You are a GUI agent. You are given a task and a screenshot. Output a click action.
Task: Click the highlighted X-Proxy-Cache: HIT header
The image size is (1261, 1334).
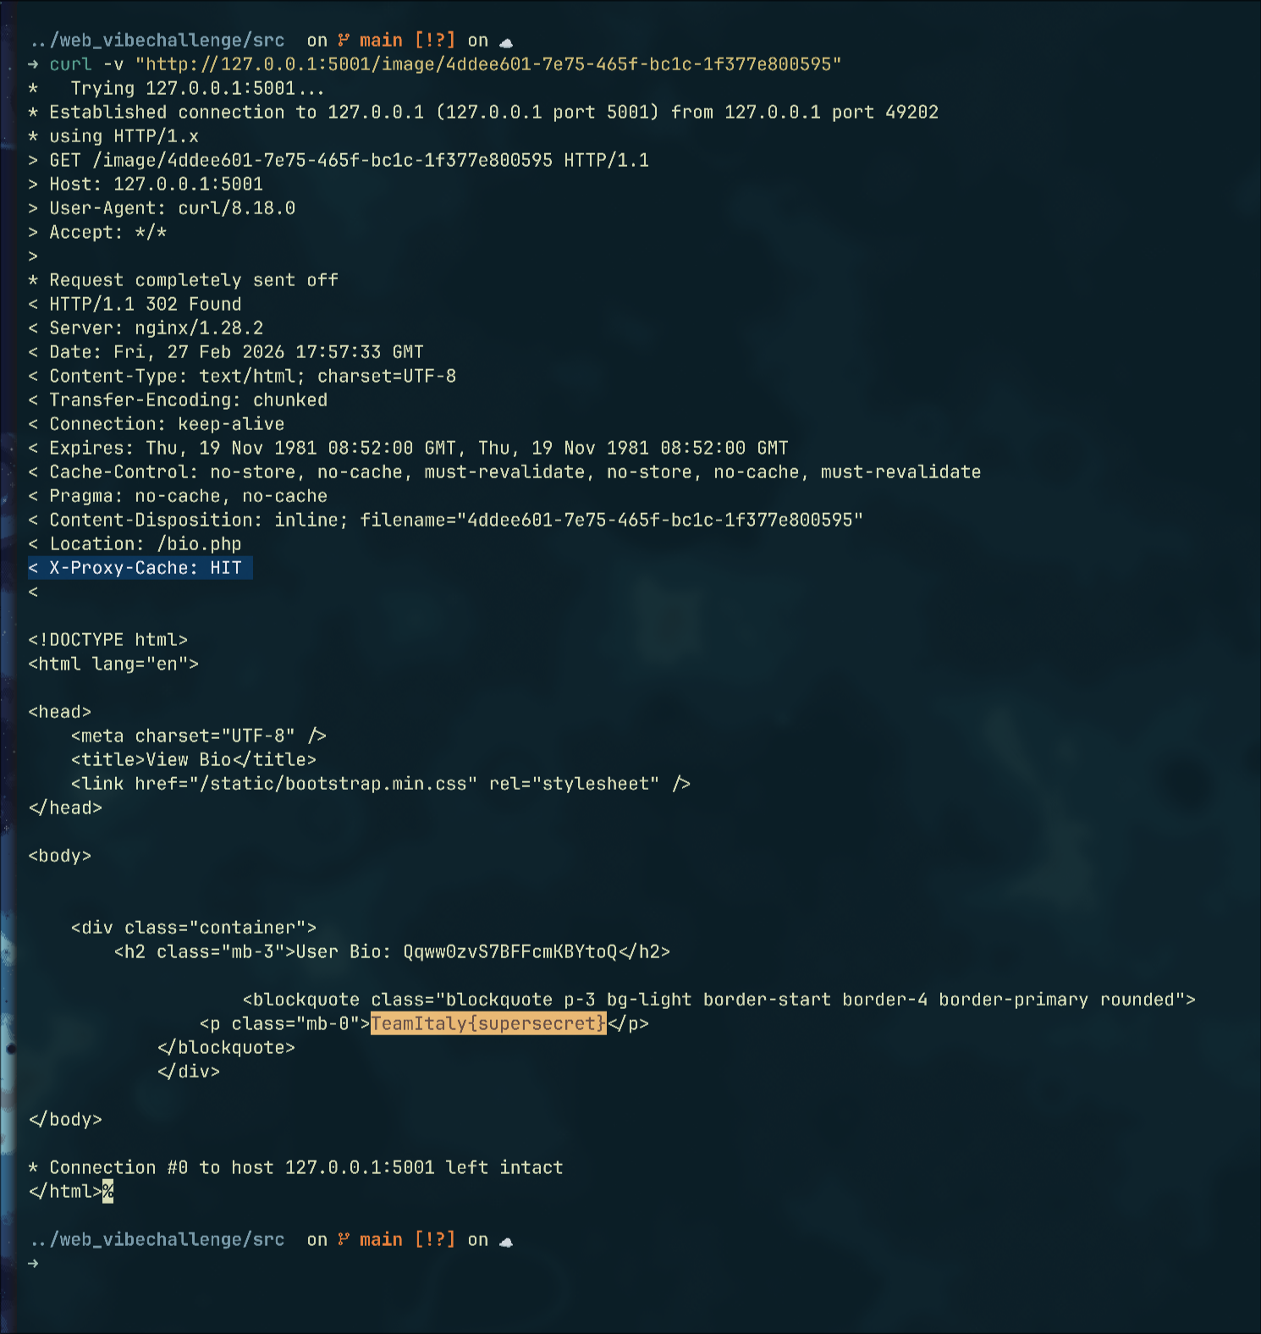[140, 568]
